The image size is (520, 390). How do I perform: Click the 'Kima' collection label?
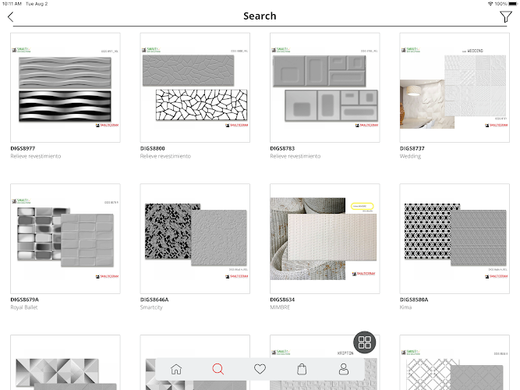pyautogui.click(x=405, y=307)
